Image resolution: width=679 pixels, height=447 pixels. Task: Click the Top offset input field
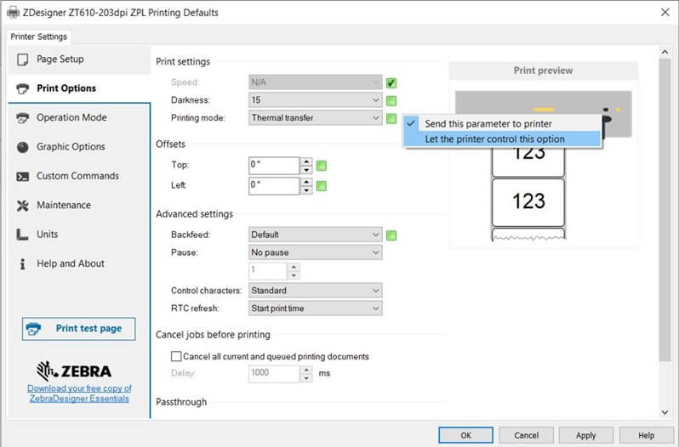[x=274, y=166]
